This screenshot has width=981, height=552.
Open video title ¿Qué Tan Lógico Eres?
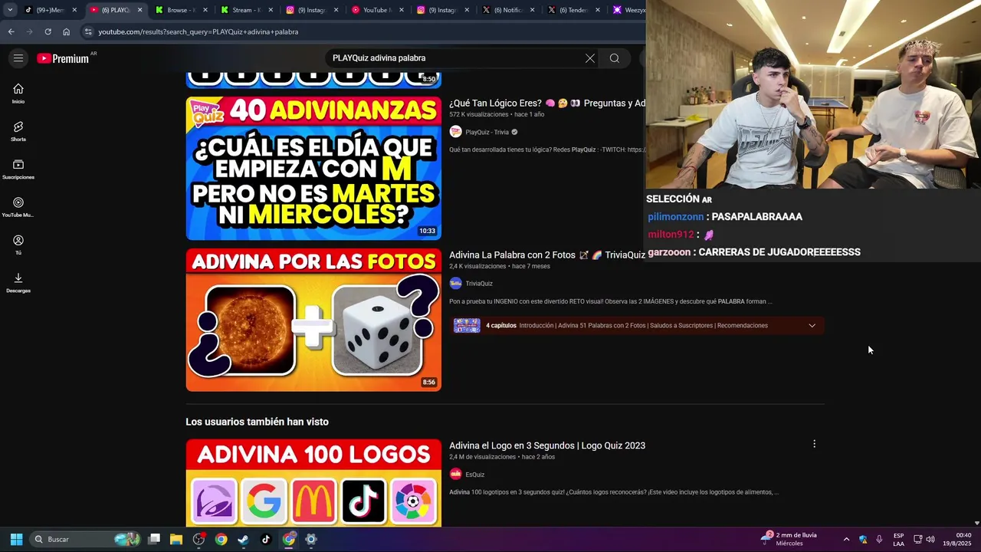(547, 103)
